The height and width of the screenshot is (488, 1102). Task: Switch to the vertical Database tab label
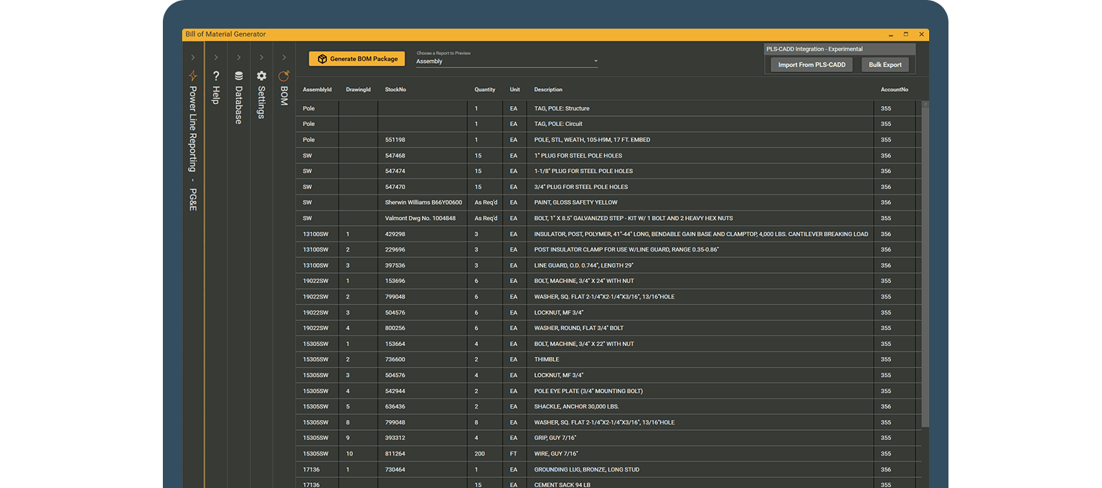click(x=239, y=105)
